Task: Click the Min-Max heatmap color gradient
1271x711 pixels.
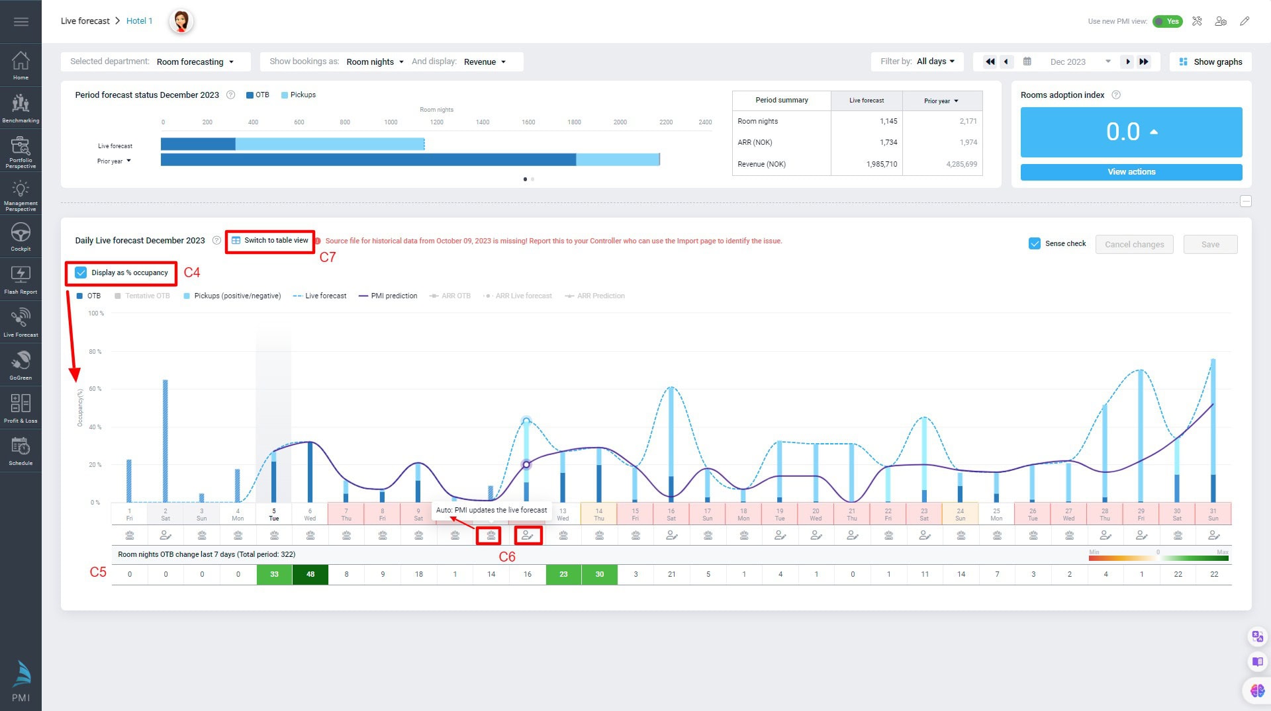Action: [1158, 558]
